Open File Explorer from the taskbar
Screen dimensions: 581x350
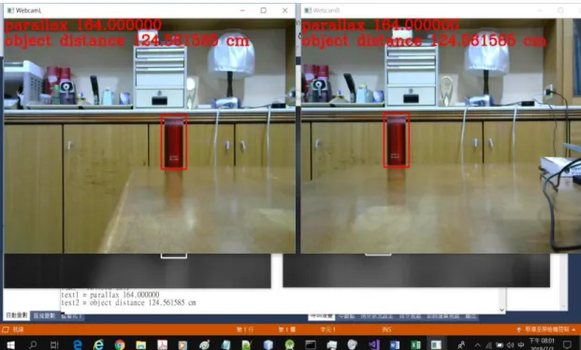tap(140, 344)
